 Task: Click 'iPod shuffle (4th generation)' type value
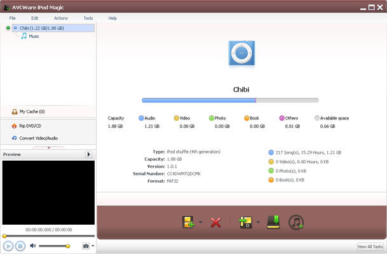pyautogui.click(x=193, y=152)
